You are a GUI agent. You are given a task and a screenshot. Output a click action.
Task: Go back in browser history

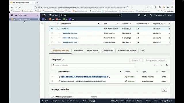click(x=12, y=7)
